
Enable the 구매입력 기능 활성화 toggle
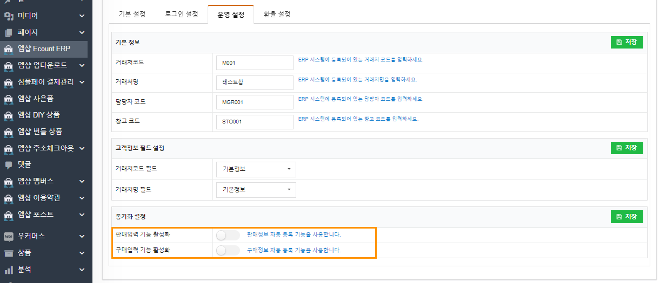coord(228,250)
